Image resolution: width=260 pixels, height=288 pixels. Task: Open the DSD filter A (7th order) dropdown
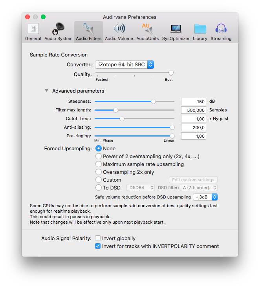199,188
